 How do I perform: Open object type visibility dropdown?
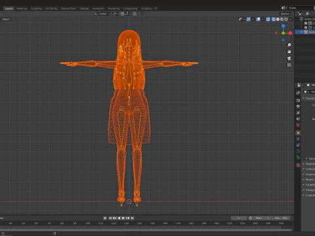tap(241, 19)
